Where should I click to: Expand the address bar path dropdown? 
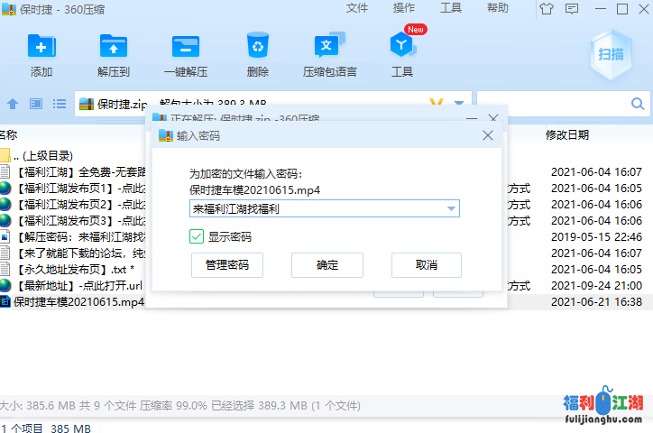point(459,104)
